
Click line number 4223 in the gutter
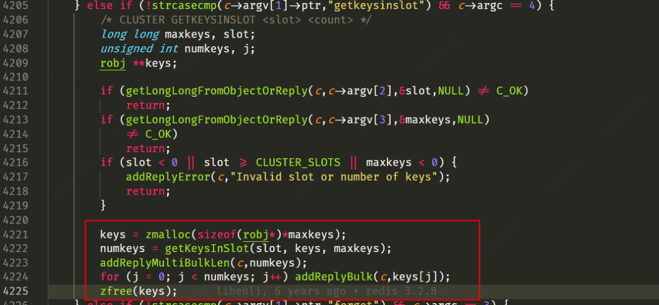point(14,262)
